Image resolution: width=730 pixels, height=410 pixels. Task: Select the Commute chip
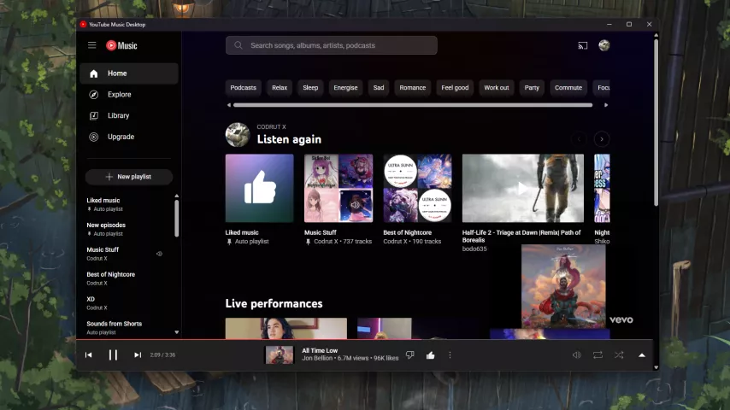(568, 87)
